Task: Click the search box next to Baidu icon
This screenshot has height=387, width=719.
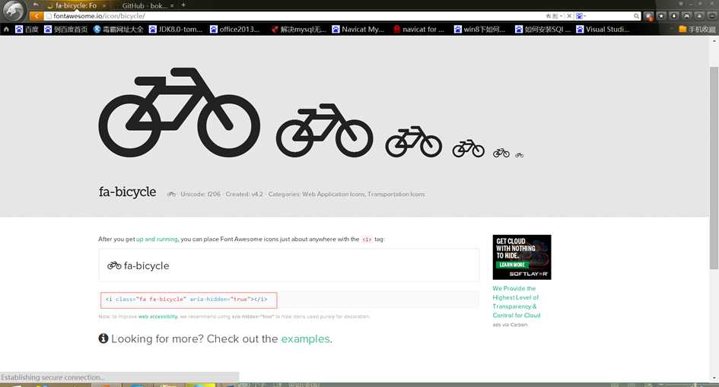Action: click(610, 16)
